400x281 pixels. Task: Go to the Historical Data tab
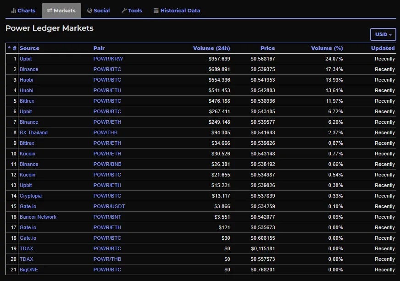pos(177,11)
